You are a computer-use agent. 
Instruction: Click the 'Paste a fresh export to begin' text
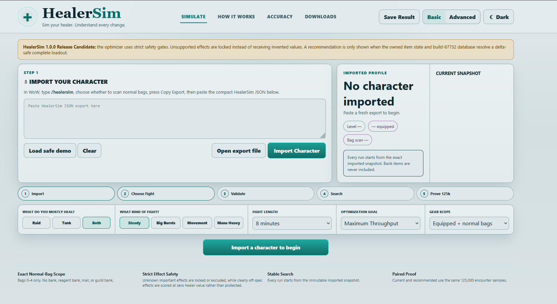(372, 113)
